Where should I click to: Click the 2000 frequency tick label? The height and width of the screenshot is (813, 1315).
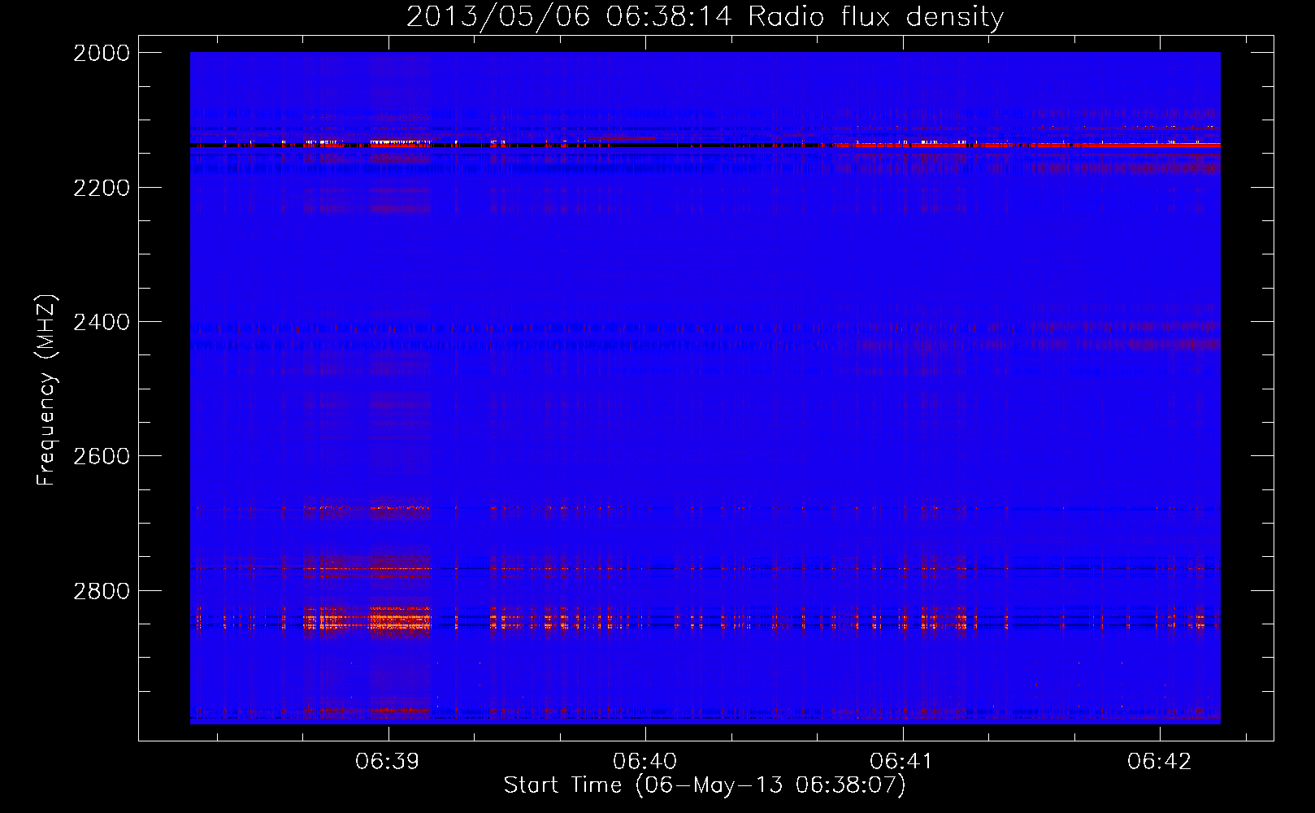point(102,53)
